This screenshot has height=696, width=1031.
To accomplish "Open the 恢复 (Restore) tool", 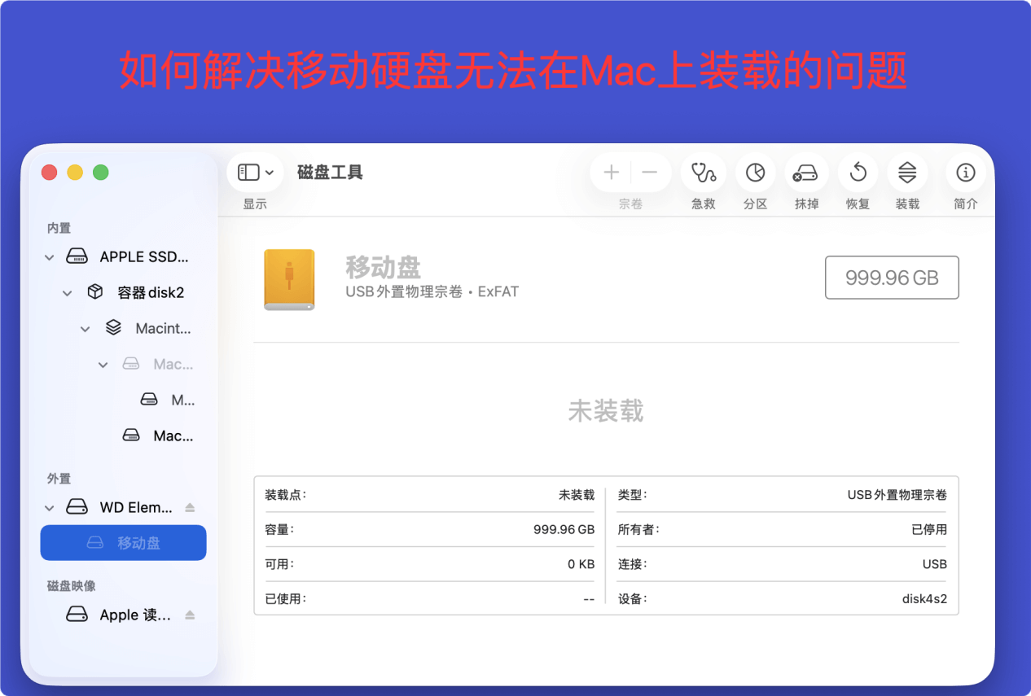I will [x=858, y=172].
